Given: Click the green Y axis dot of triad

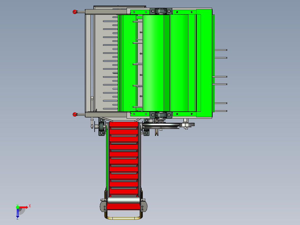Looking at the screenshot, I should pyautogui.click(x=18, y=207).
